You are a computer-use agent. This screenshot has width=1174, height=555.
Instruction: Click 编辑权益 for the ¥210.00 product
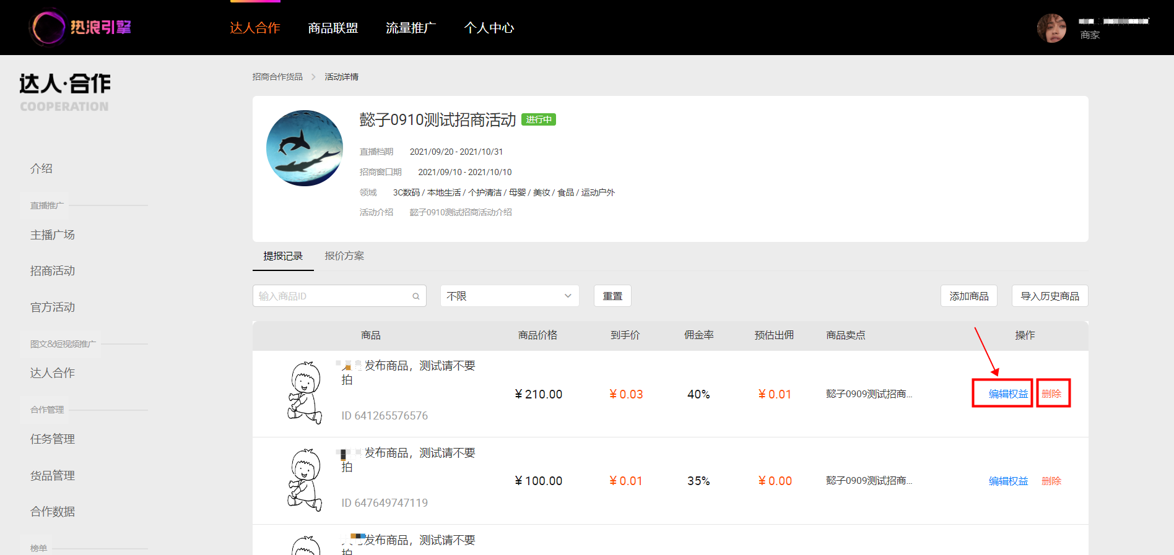[x=1008, y=394]
